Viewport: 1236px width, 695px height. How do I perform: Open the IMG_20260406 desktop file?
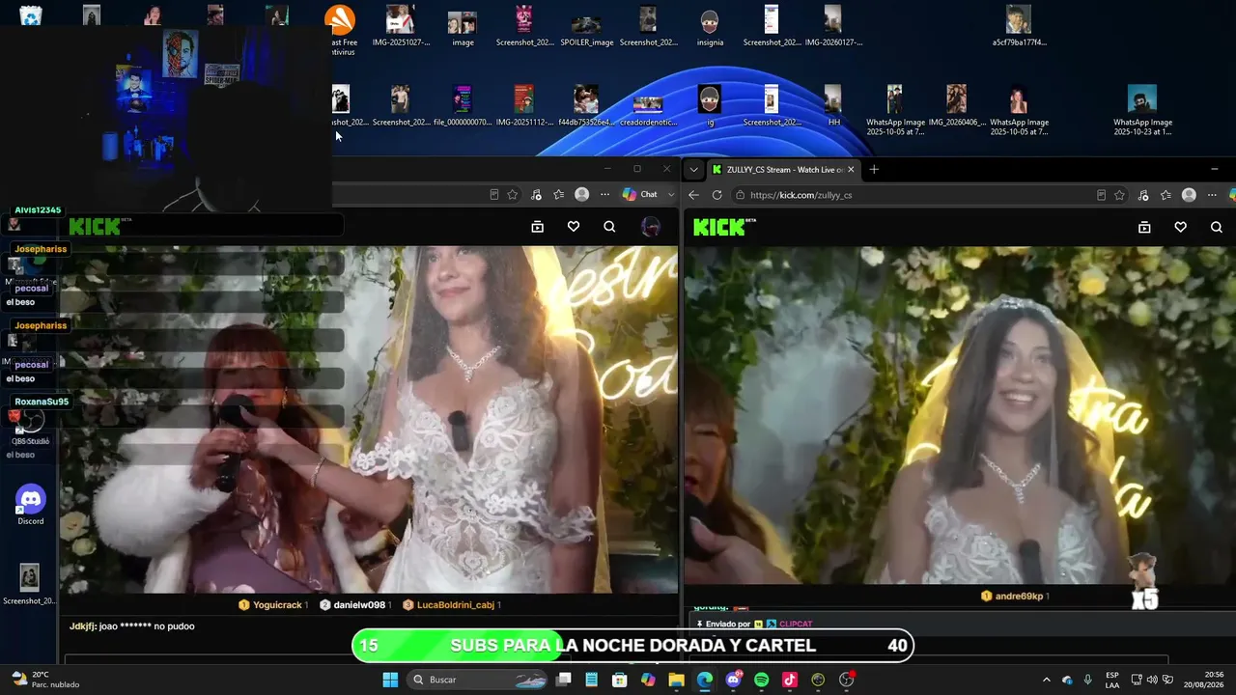click(956, 106)
